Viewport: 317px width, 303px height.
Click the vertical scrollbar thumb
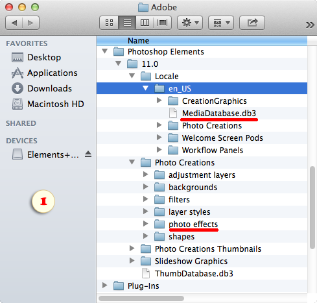312,208
